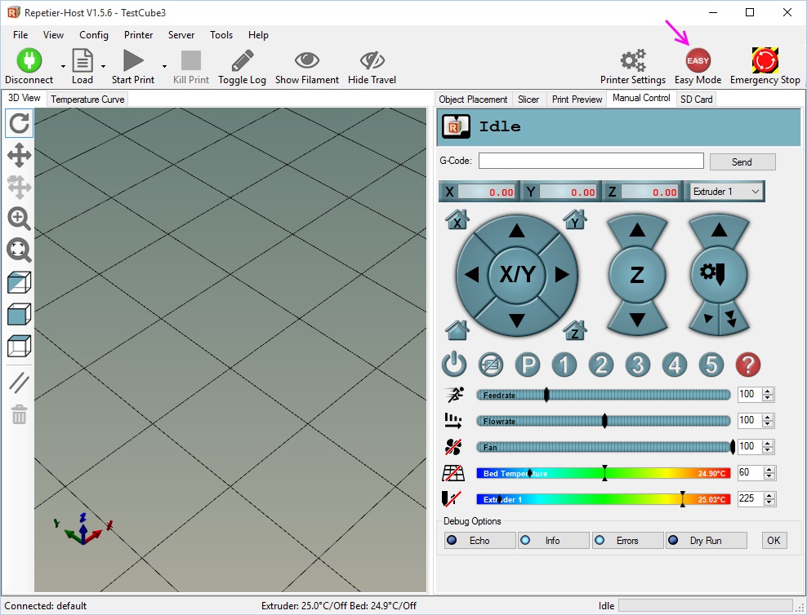807x615 pixels.
Task: Adjust the Flowrate slider
Action: click(x=603, y=421)
